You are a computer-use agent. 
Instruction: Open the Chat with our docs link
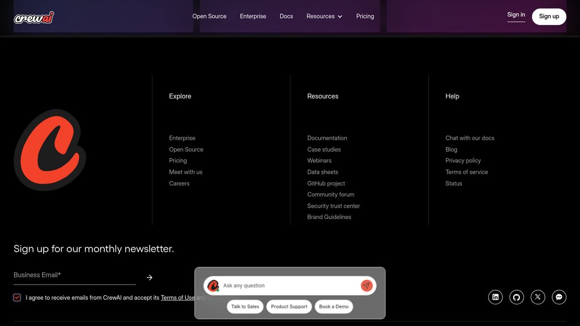[470, 138]
